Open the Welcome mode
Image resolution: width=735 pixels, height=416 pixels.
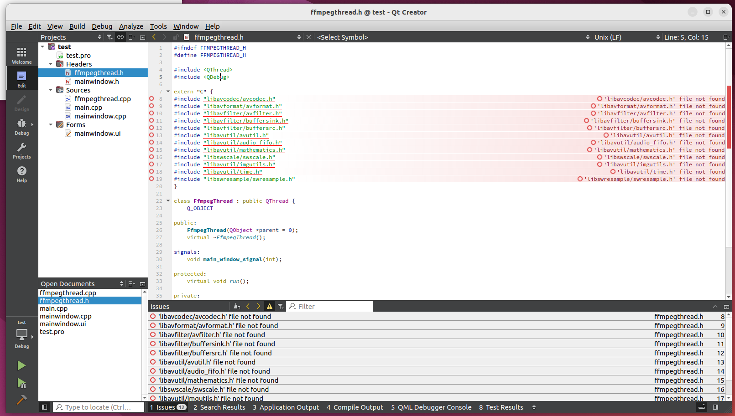(21, 55)
